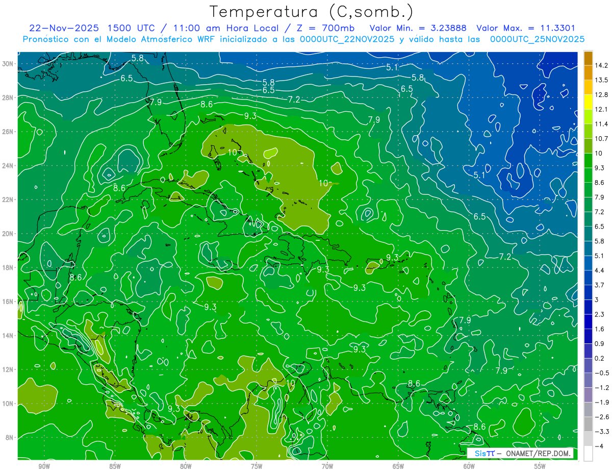The width and height of the screenshot is (612, 473).
Task: Click the 'Valor Min. = 3.23888' text
Action: click(x=418, y=28)
